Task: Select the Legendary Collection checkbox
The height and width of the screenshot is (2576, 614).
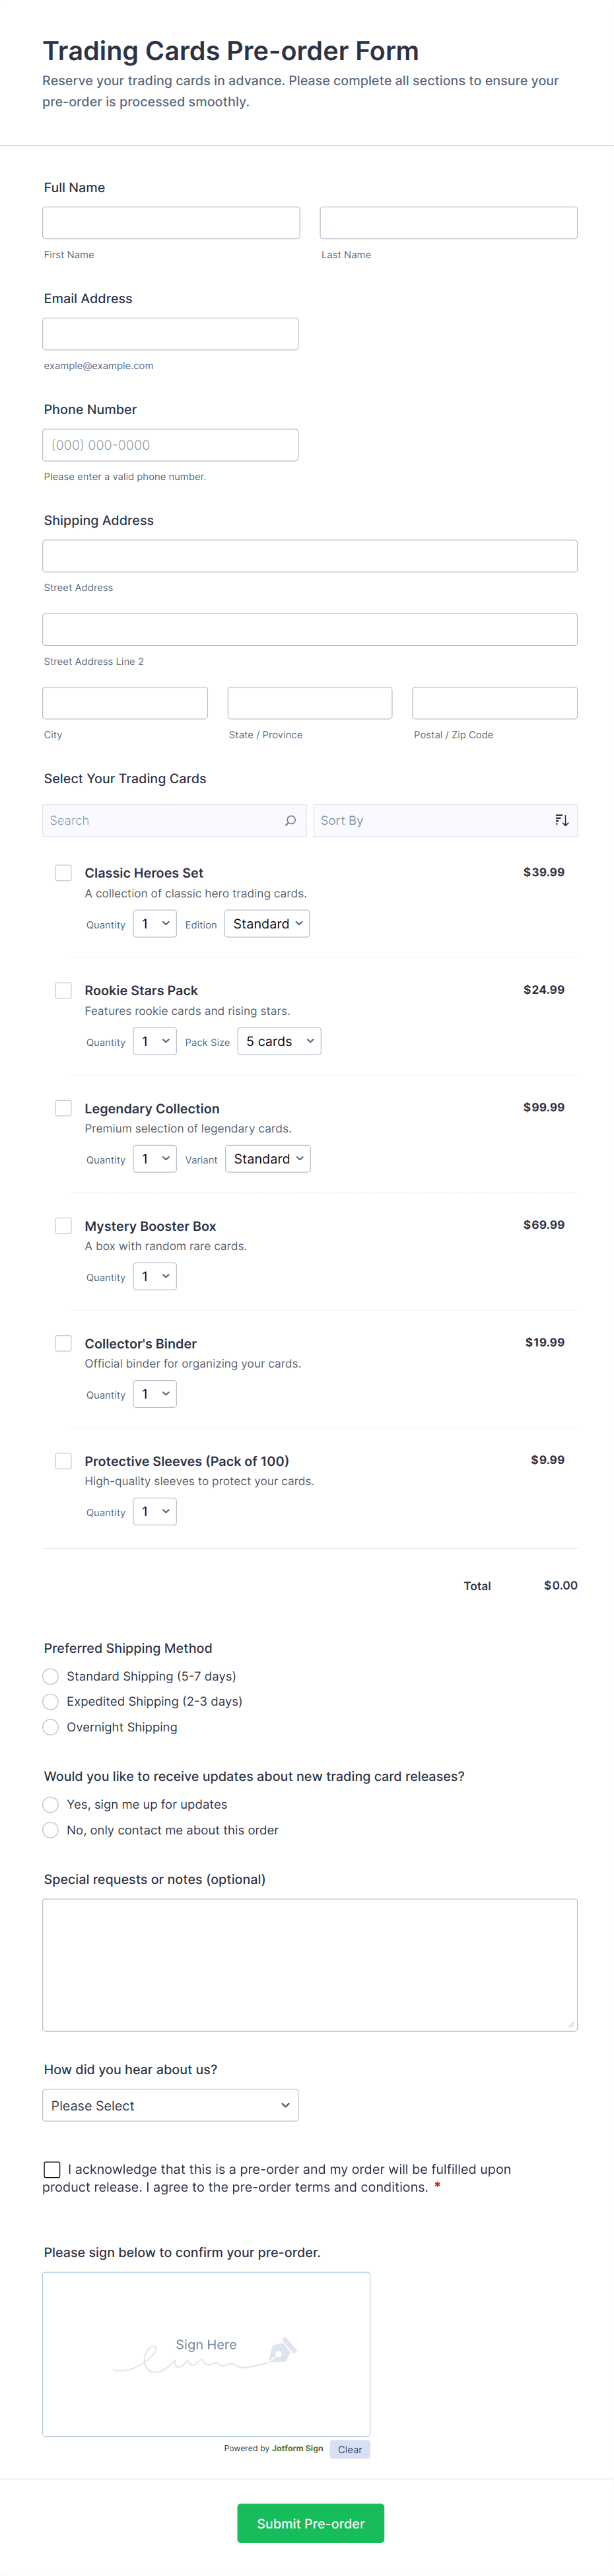Action: (x=63, y=1108)
